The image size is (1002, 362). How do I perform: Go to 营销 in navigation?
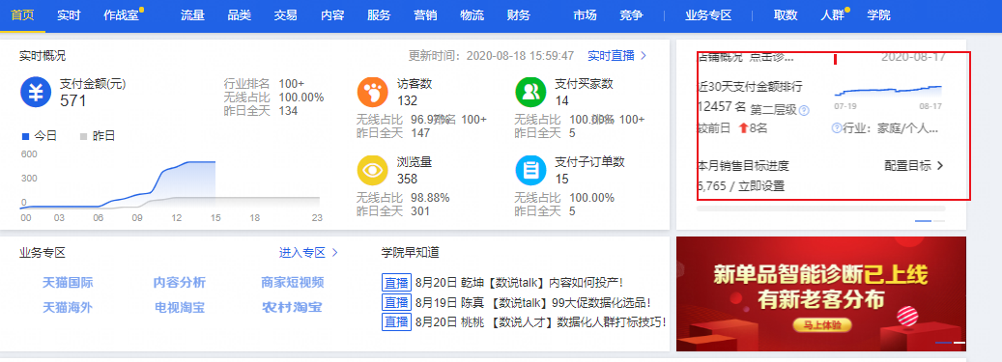425,15
